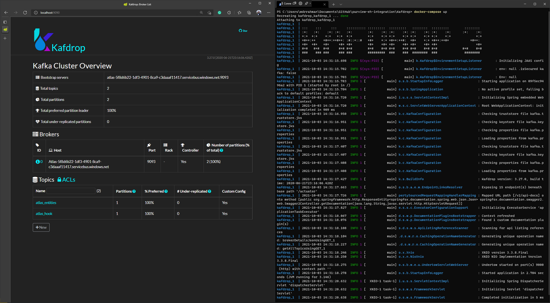Open browser Extensions puzzle icon
The height and width of the screenshot is (303, 550).
click(229, 13)
